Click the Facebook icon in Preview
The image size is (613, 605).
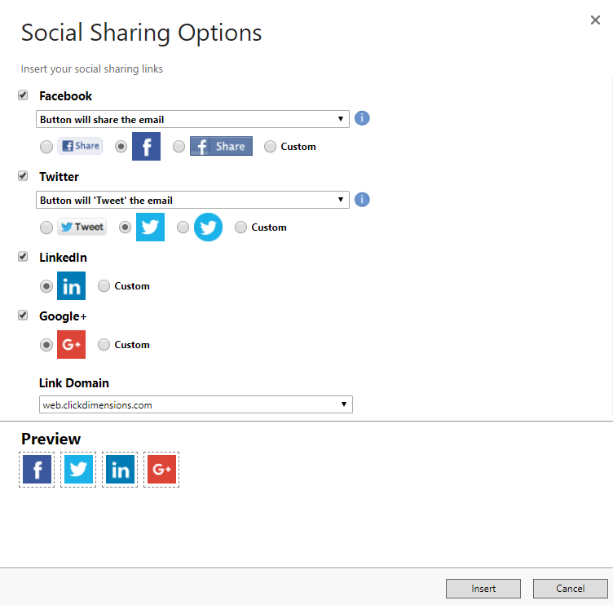point(37,470)
